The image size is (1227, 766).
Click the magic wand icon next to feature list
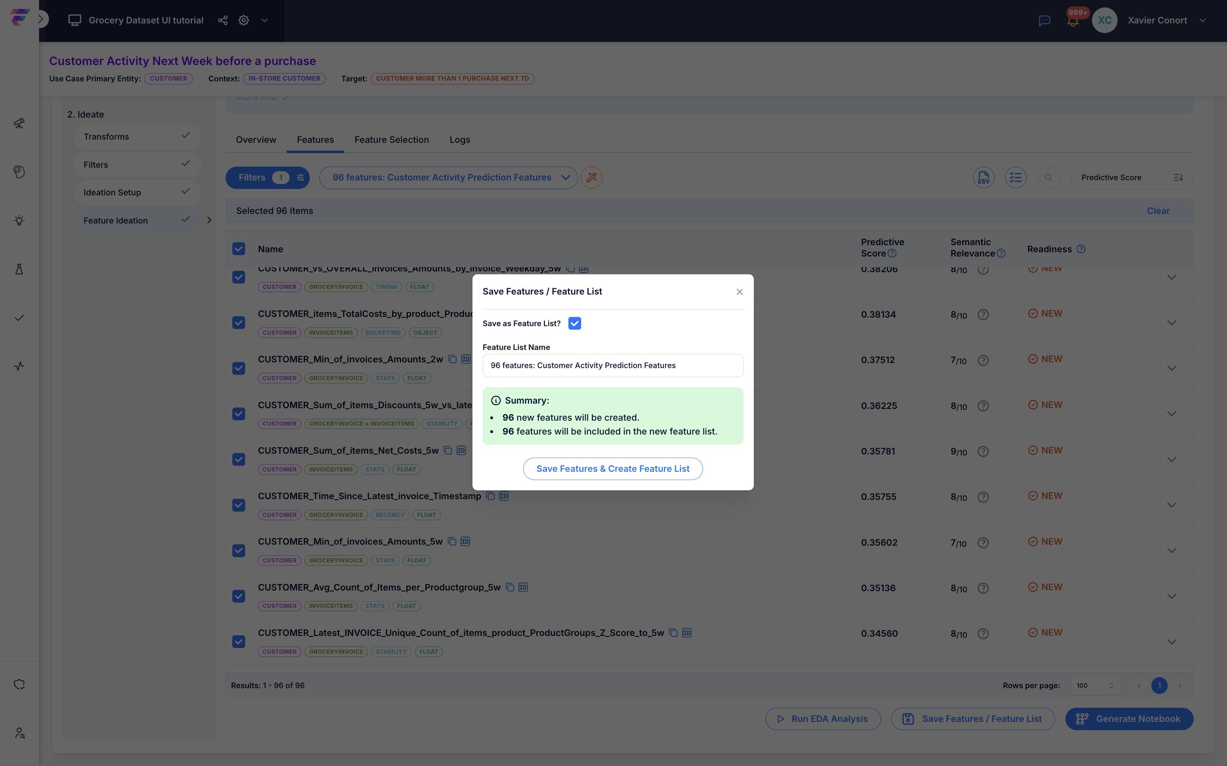pyautogui.click(x=591, y=178)
